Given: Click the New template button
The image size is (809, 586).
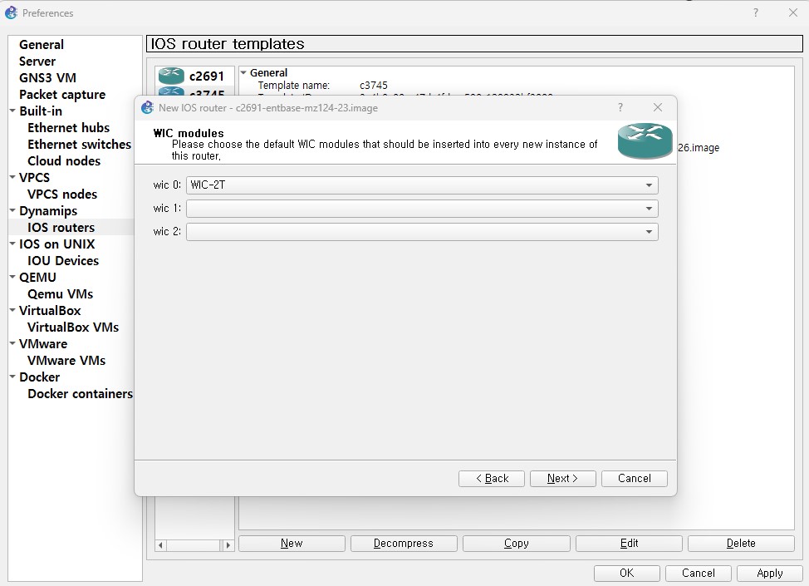Looking at the screenshot, I should click(292, 543).
